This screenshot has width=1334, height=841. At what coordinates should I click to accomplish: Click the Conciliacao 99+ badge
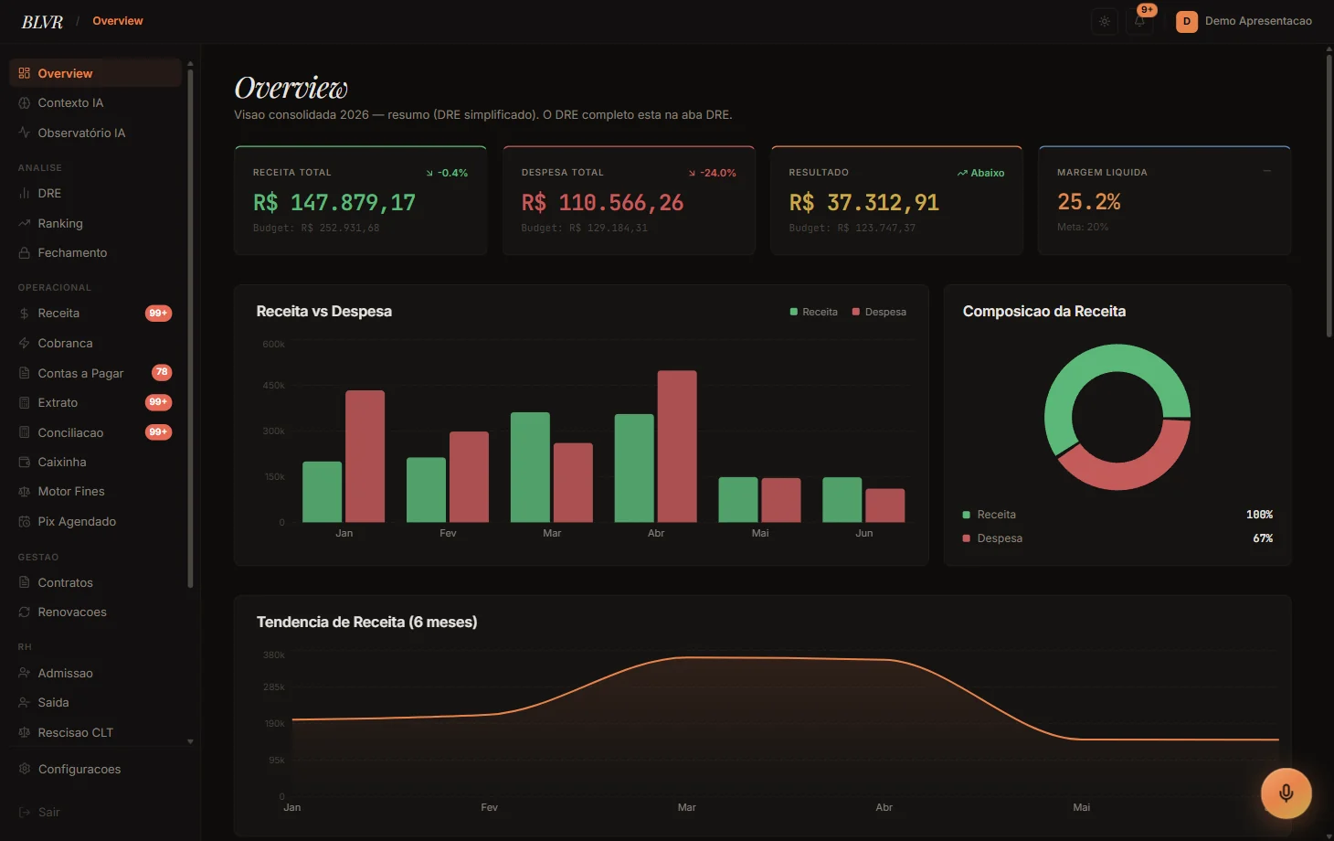158,432
